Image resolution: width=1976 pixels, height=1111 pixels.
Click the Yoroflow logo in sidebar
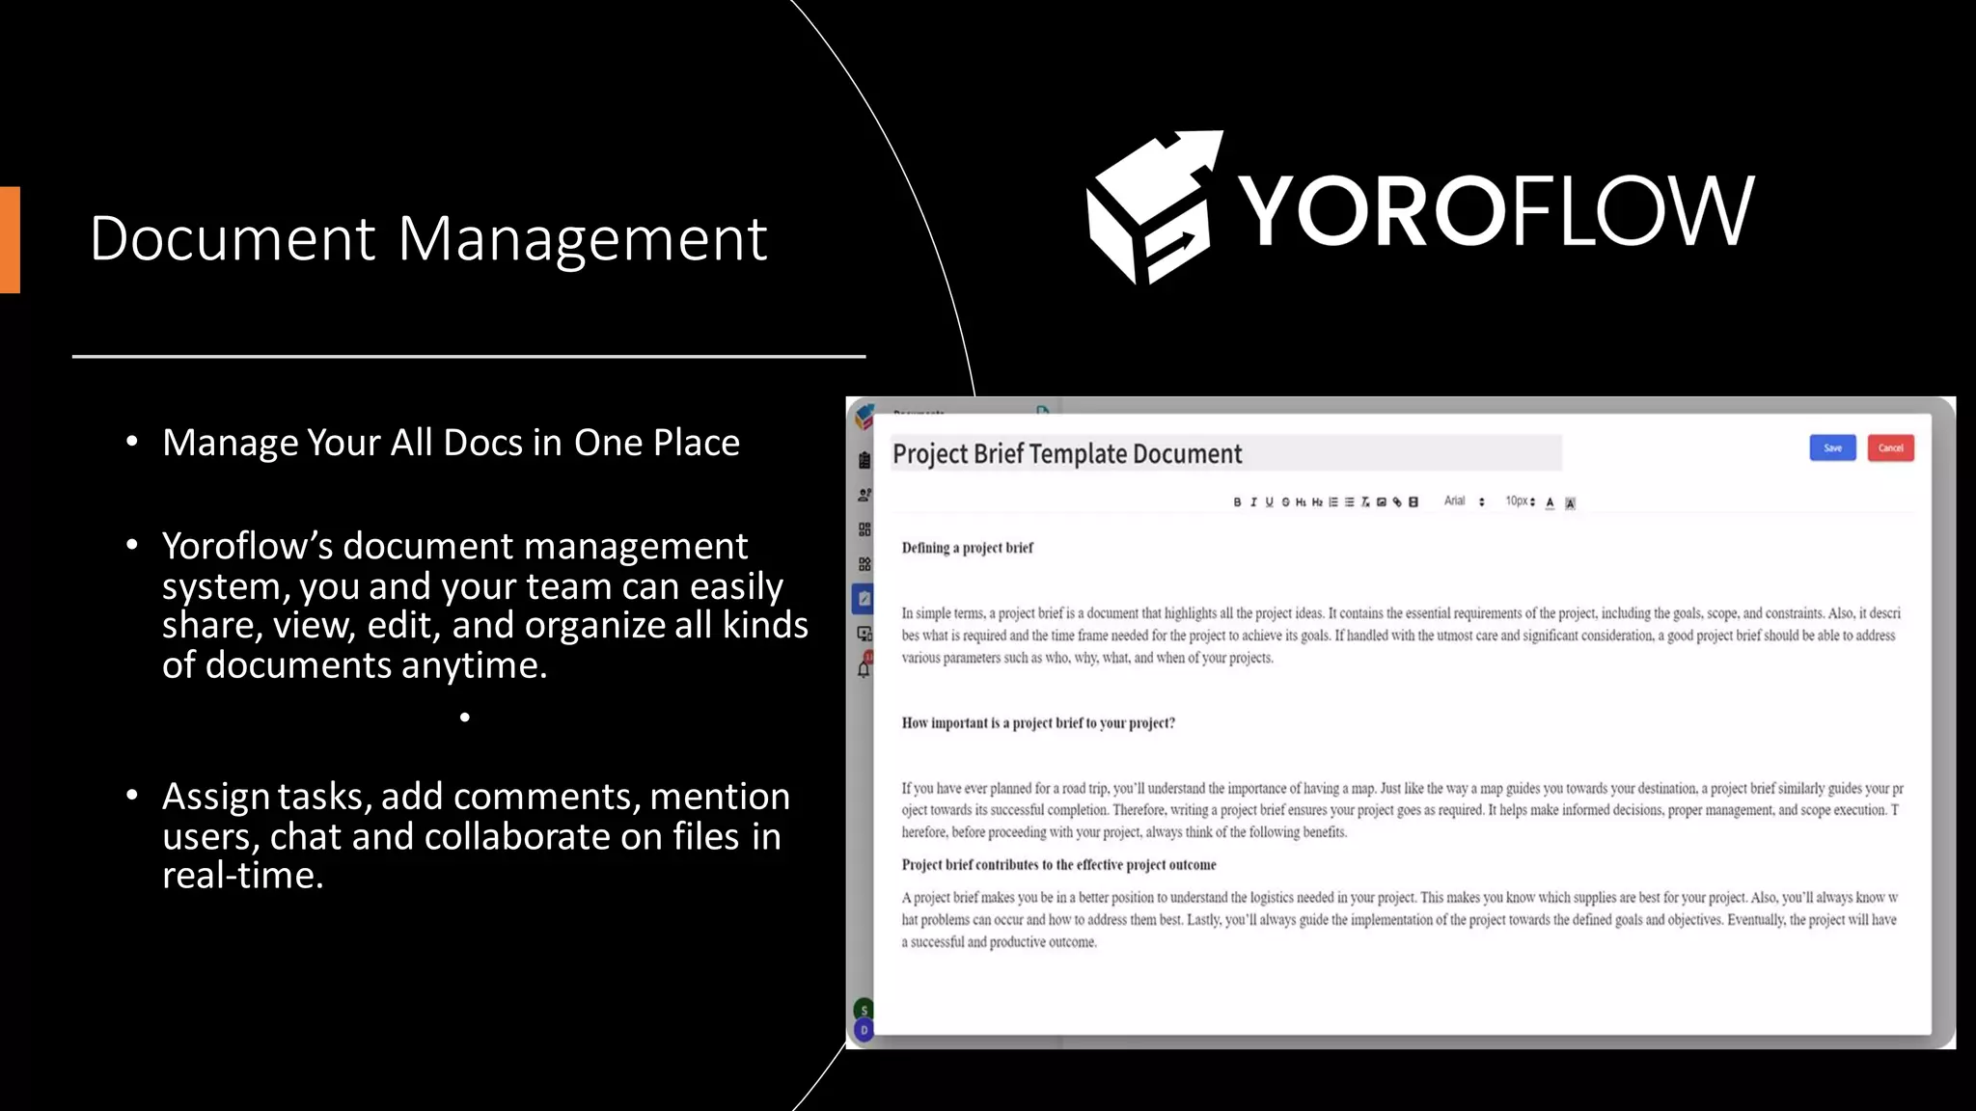pyautogui.click(x=864, y=417)
